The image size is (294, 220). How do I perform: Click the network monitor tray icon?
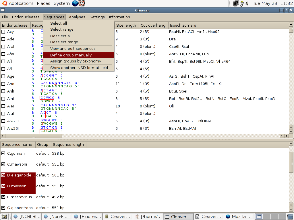tap(236, 3)
